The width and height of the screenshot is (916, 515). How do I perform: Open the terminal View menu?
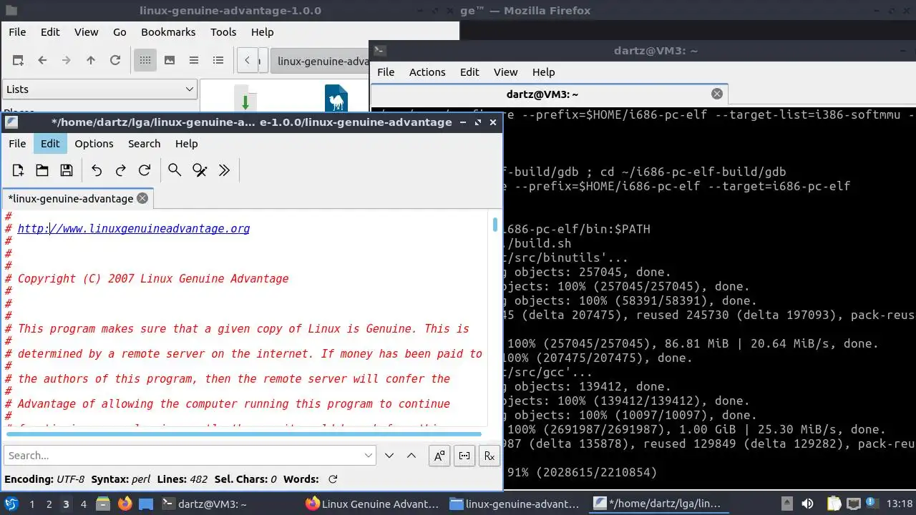505,72
